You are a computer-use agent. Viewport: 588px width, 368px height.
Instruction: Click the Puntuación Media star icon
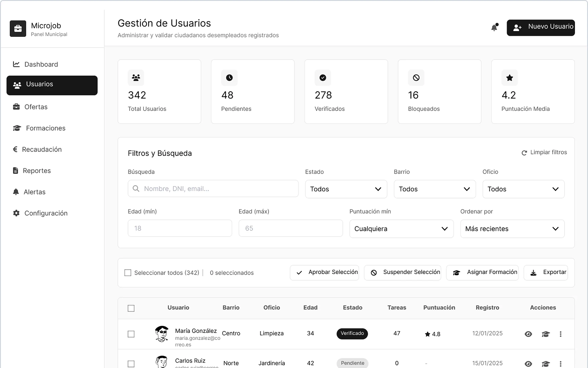coord(509,78)
